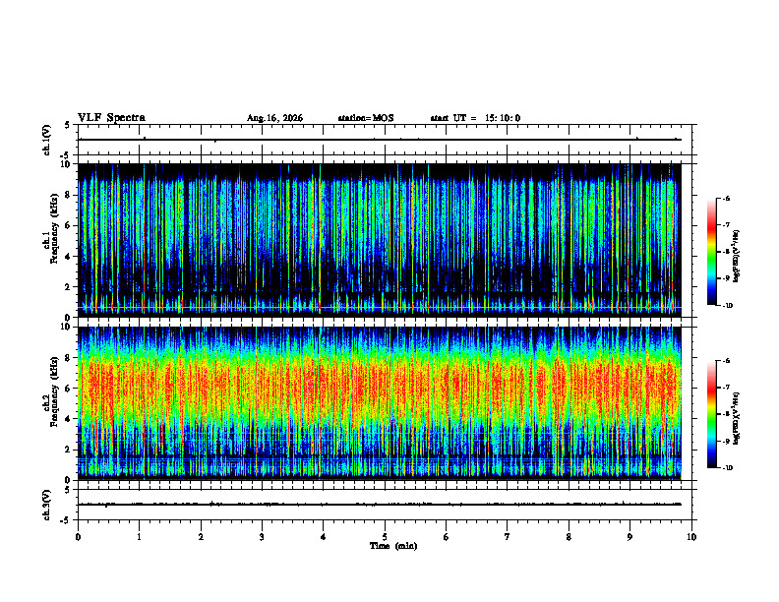Screen dimensions: 779x602
Task: Click the "2" kHz tick on ch.1 axis
Action: (69, 287)
